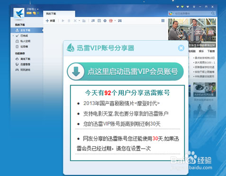Click the delete X toolbar icon

(75, 21)
